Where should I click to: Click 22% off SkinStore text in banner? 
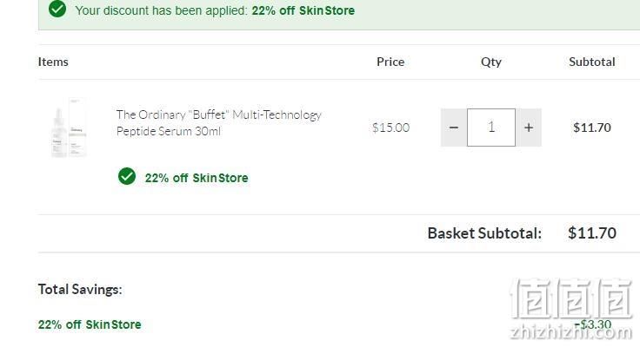pyautogui.click(x=303, y=10)
